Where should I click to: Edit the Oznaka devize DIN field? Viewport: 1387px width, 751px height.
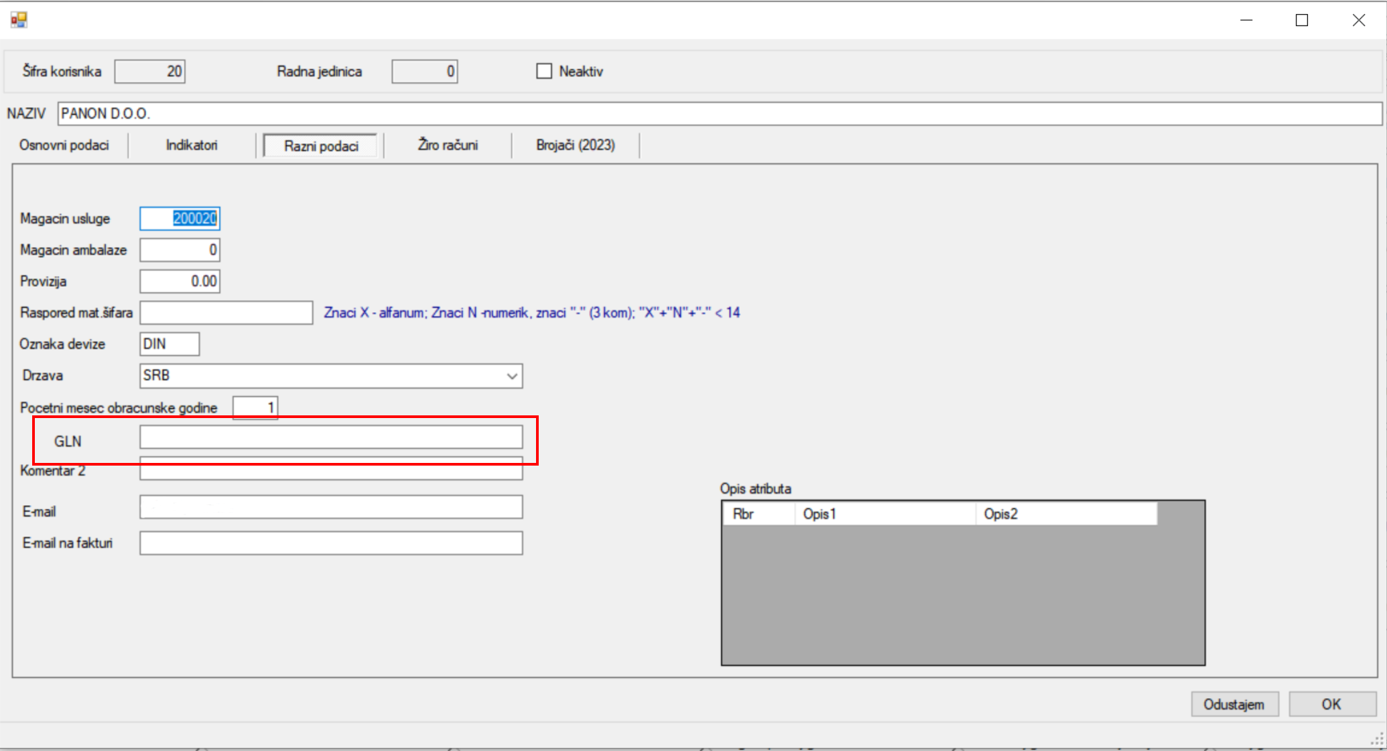(169, 344)
